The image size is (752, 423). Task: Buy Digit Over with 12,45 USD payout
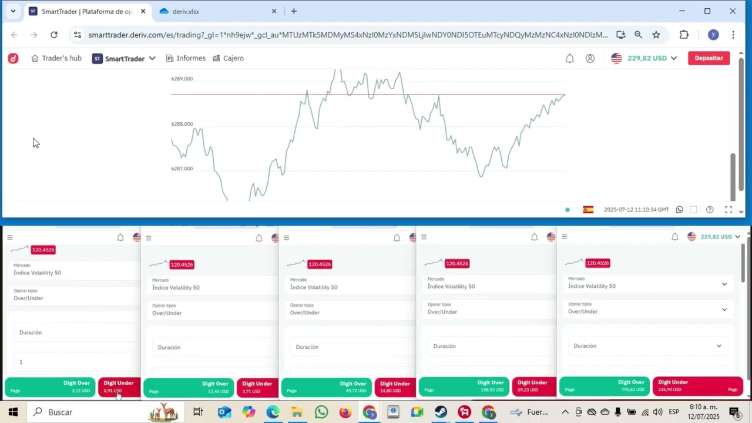189,388
